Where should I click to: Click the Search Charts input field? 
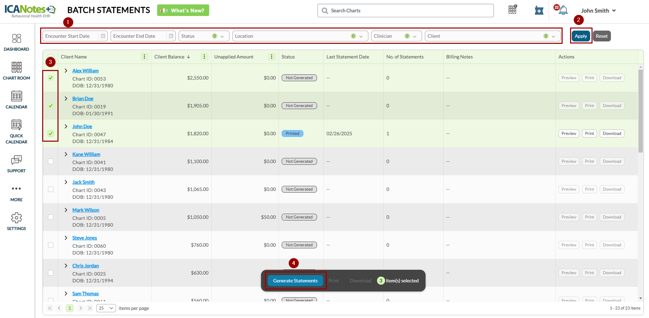(408, 11)
